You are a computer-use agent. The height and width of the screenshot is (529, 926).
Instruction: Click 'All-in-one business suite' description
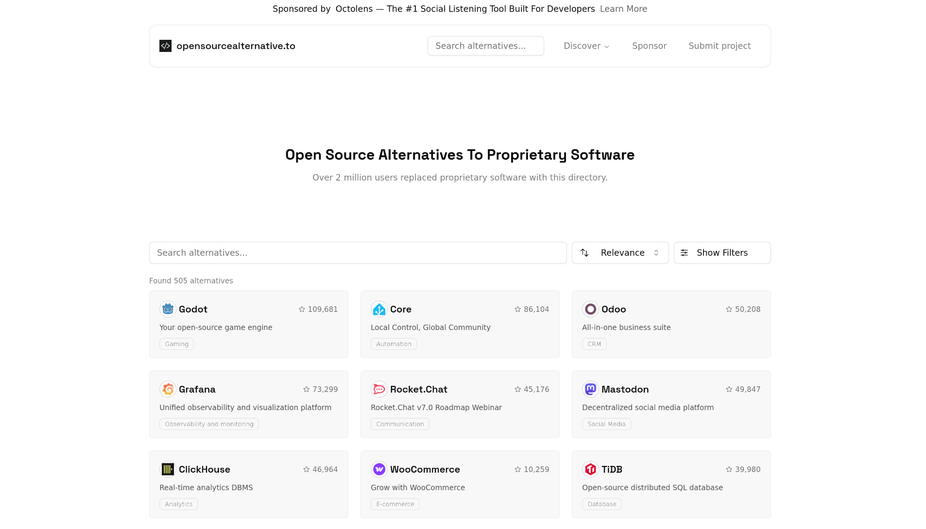pyautogui.click(x=626, y=328)
